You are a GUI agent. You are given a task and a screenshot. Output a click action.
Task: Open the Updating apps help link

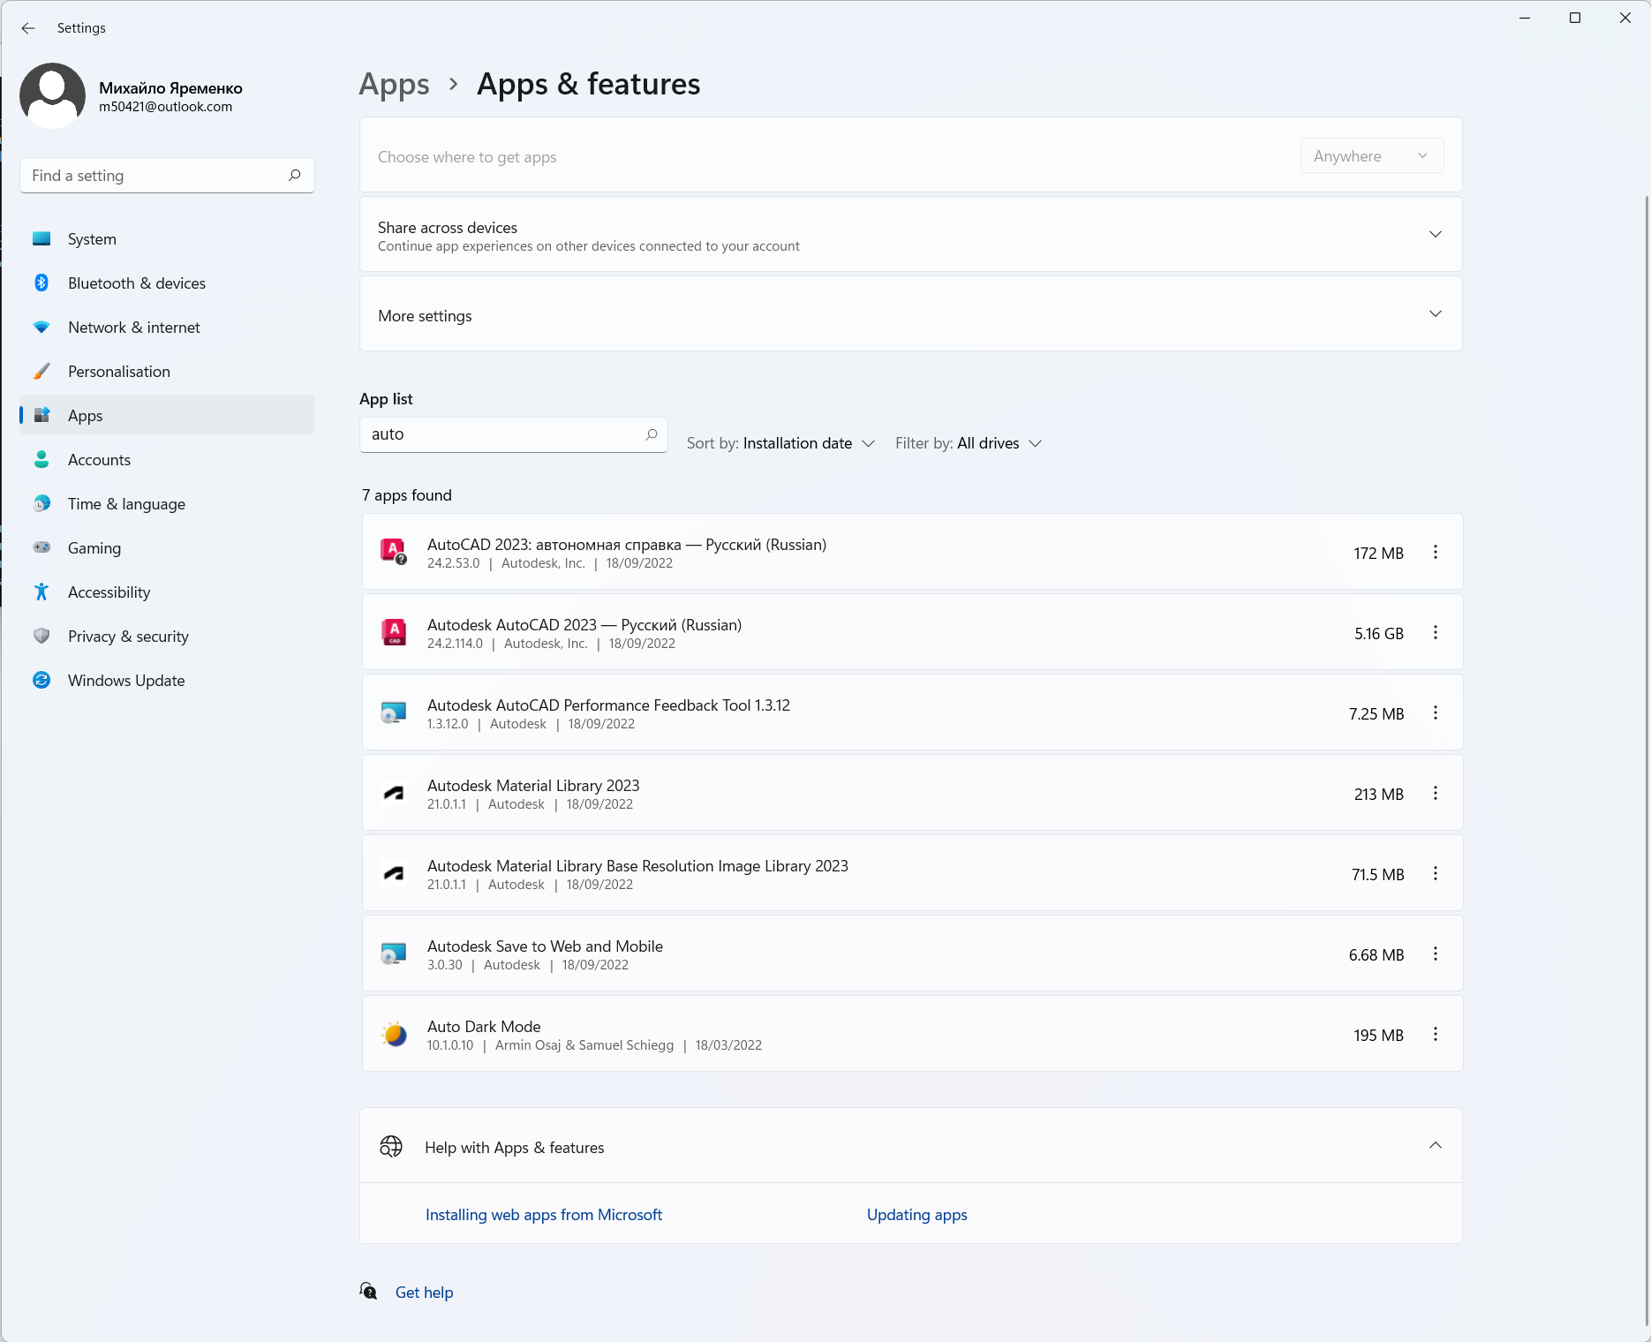[x=917, y=1215]
